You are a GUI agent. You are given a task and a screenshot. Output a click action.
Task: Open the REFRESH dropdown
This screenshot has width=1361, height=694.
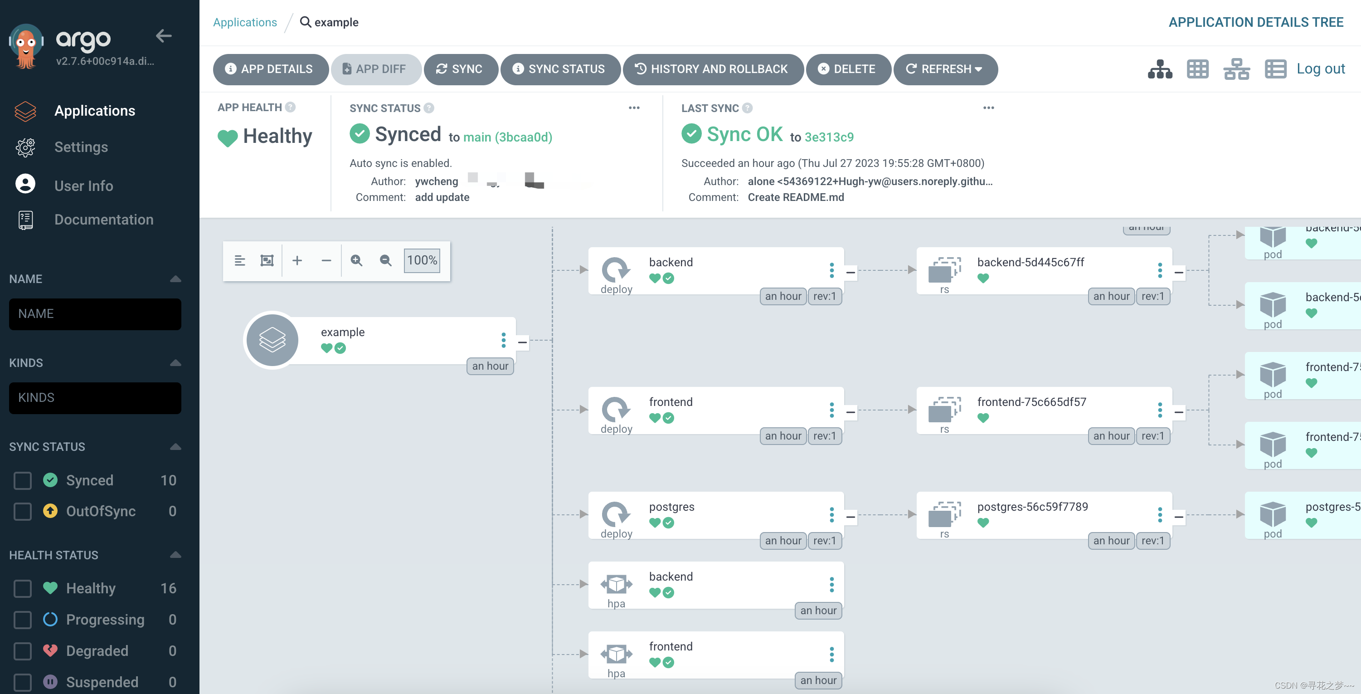point(945,69)
